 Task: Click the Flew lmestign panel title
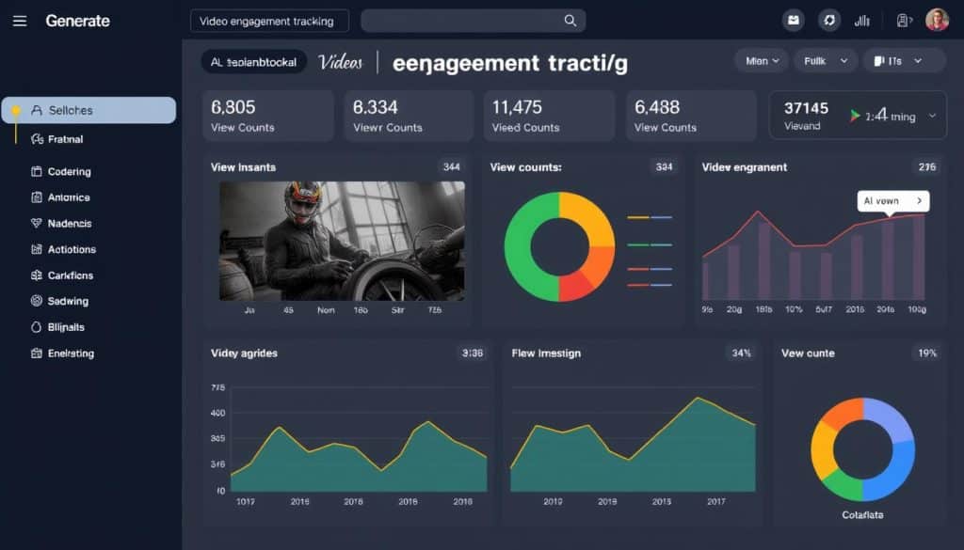pyautogui.click(x=546, y=353)
